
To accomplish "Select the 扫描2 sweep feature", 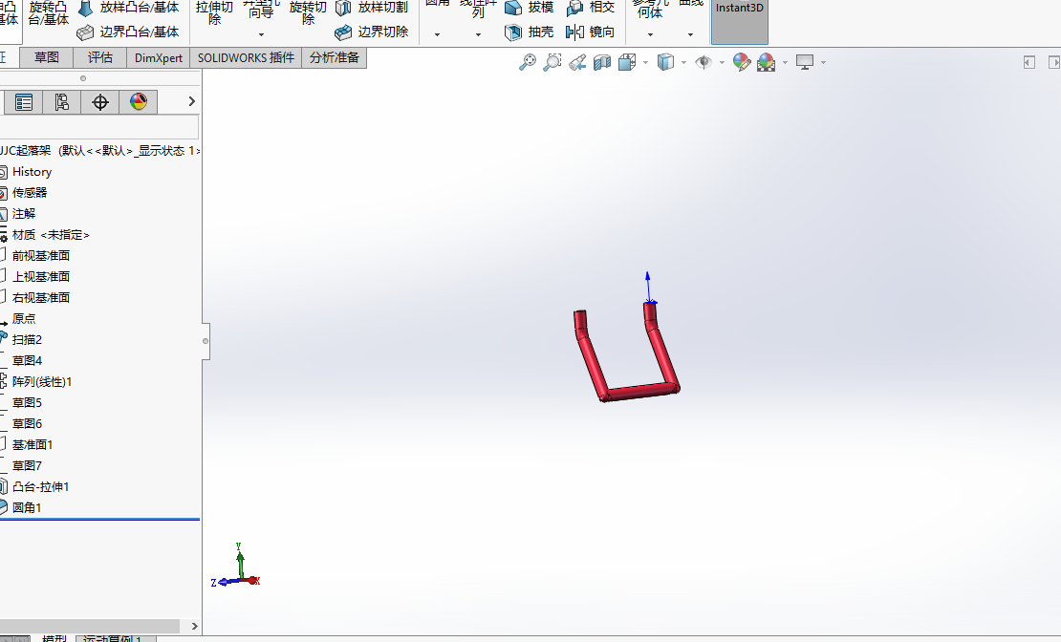I will coord(27,339).
